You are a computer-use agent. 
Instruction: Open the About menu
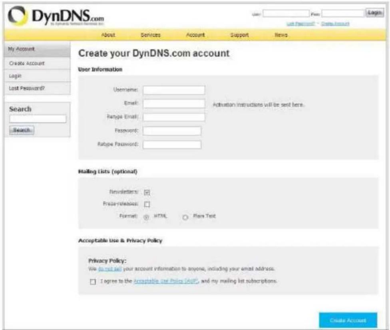point(108,35)
